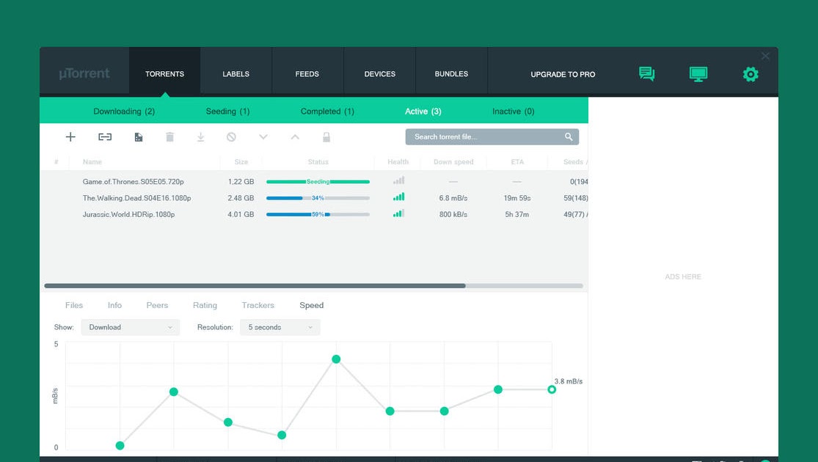Expand the Show Download dropdown
This screenshot has width=818, height=462.
click(x=131, y=327)
